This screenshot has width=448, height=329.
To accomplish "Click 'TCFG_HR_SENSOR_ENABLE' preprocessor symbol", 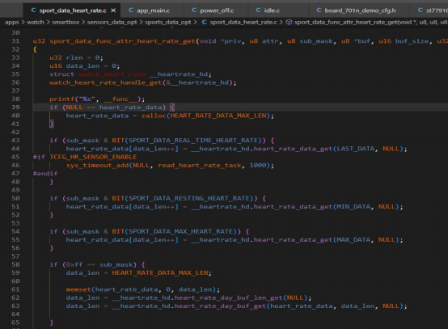I will click(x=93, y=157).
